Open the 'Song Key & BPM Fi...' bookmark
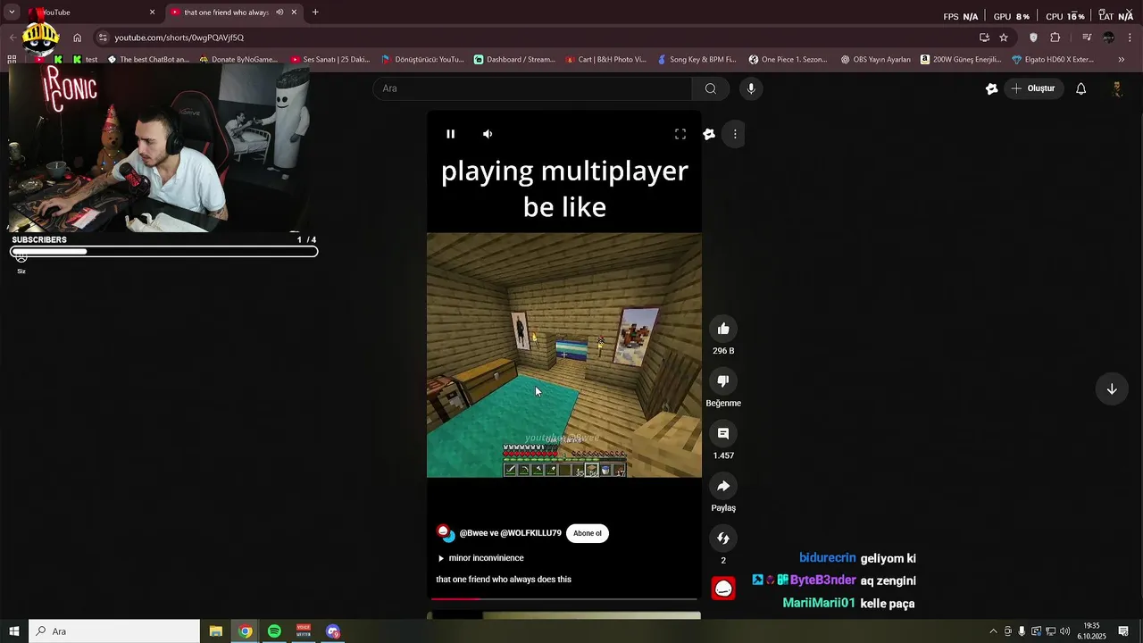This screenshot has height=643, width=1143. tap(697, 60)
